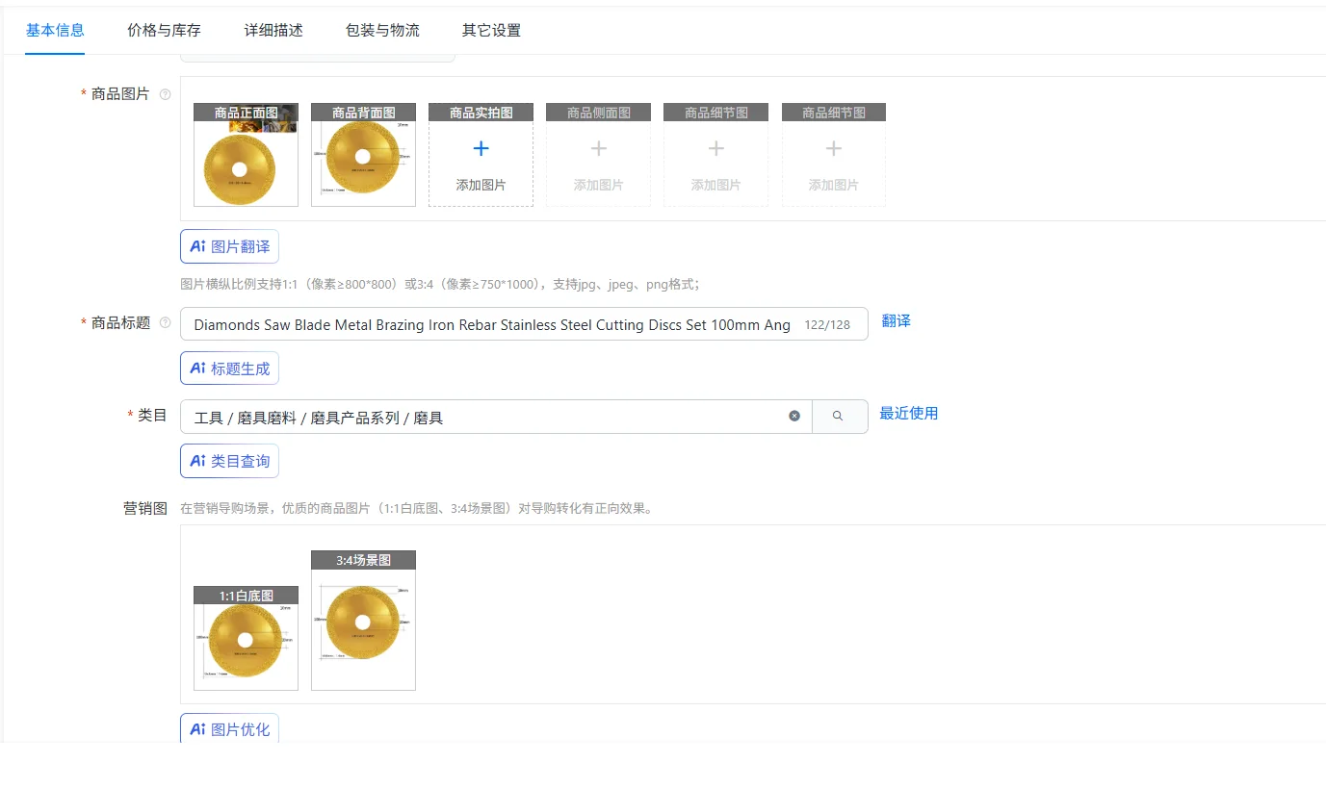Screen dimensions: 1326x788
Task: Switch to the 基本信息 tab
Action: click(x=55, y=30)
